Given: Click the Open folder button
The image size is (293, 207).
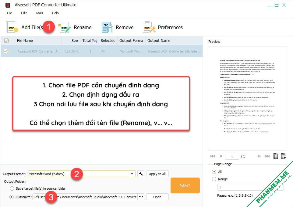Looking at the screenshot, I should 157,197.
